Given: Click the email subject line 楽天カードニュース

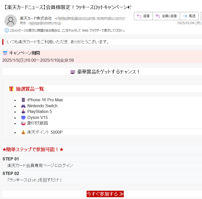Looking at the screenshot, I should coord(68,7).
